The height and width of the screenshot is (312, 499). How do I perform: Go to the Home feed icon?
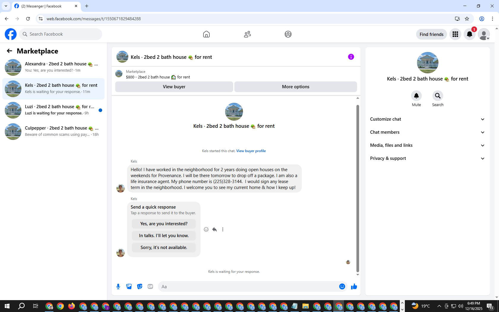coord(206,34)
